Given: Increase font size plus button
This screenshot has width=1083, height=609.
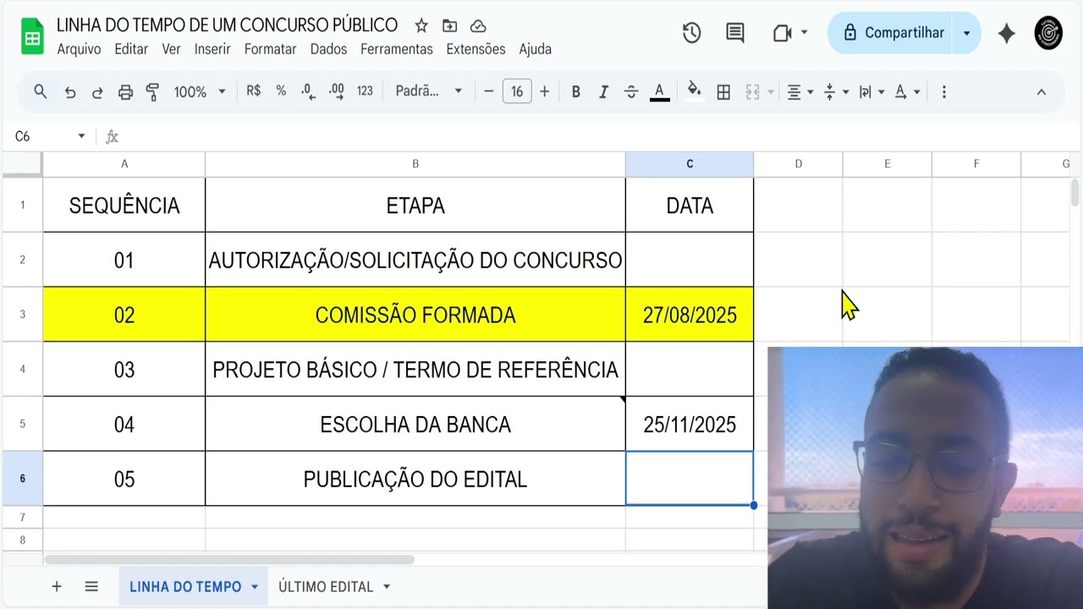Looking at the screenshot, I should 545,91.
